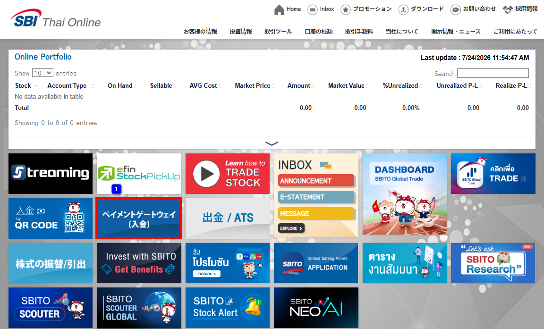544x329 pixels.
Task: Open the 取引手数料 menu
Action: tap(359, 32)
